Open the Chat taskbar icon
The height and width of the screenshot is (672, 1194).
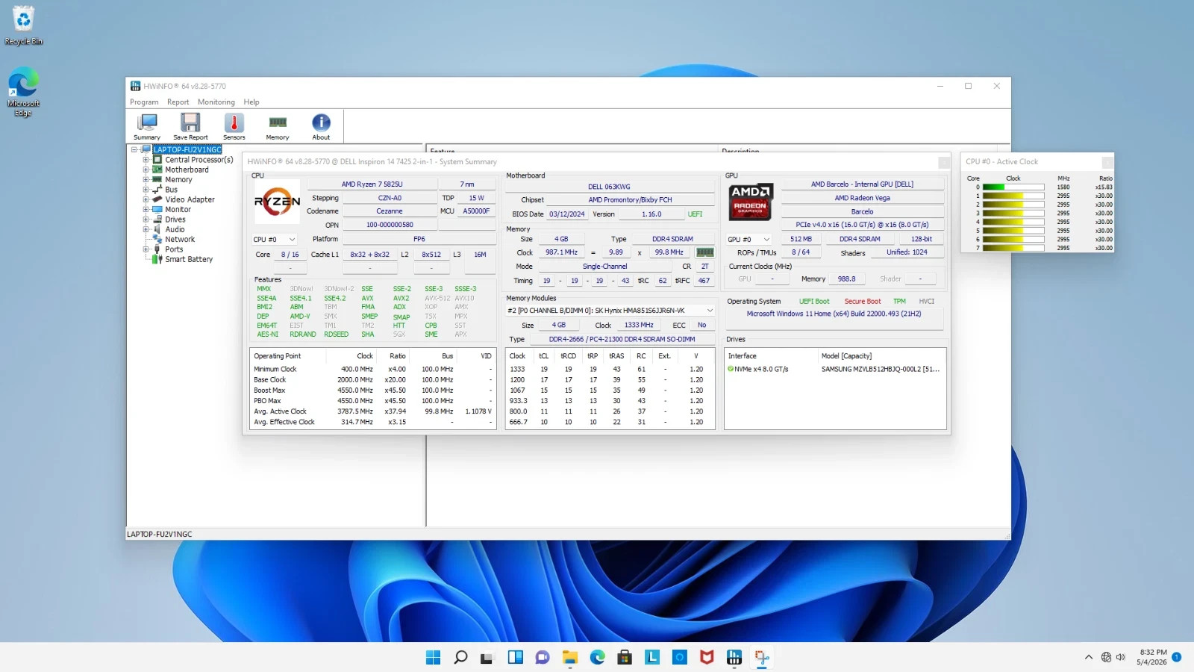pyautogui.click(x=543, y=657)
